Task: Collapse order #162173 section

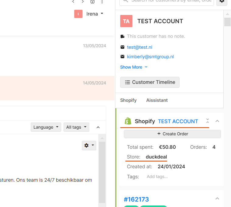Action: click(217, 199)
